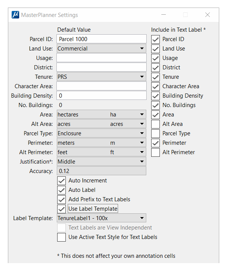Click the Accuracy field showing 0.12
The width and height of the screenshot is (226, 271).
pos(102,171)
